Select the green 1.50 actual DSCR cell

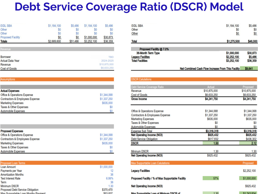tap(211, 143)
